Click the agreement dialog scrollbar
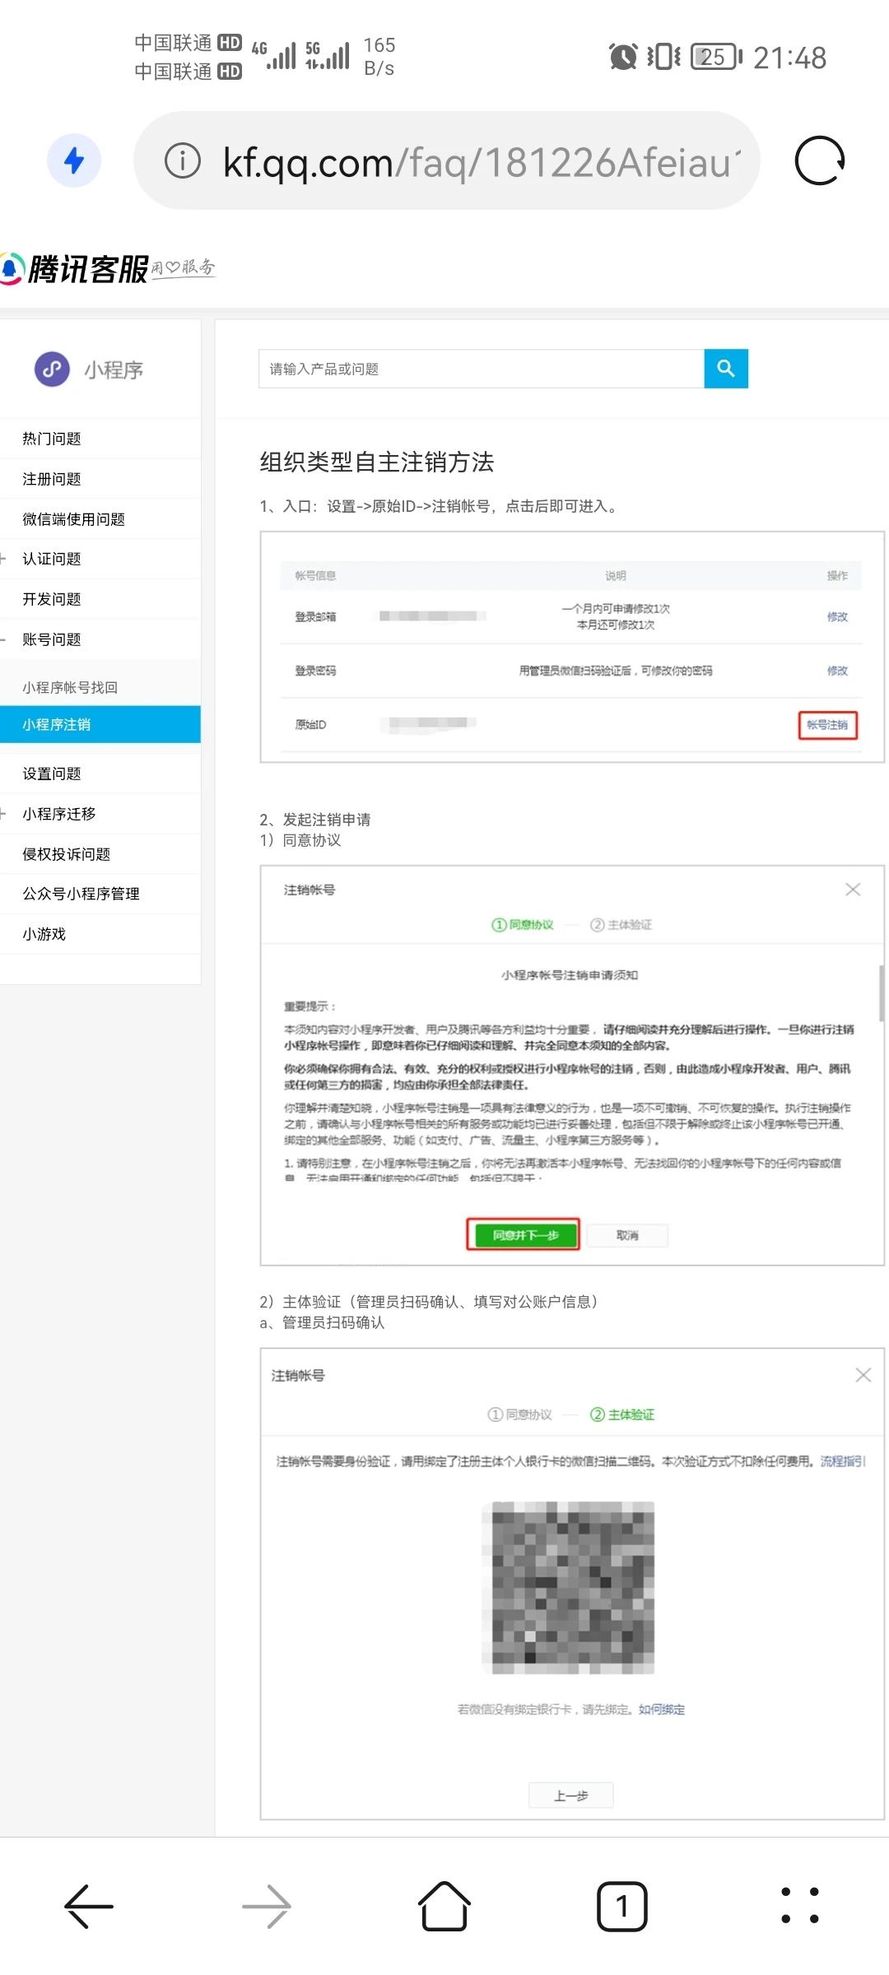Screen dimensions: 889x1975 coord(882,994)
